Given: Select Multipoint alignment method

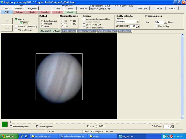Looking at the screenshot, I should [42, 24].
